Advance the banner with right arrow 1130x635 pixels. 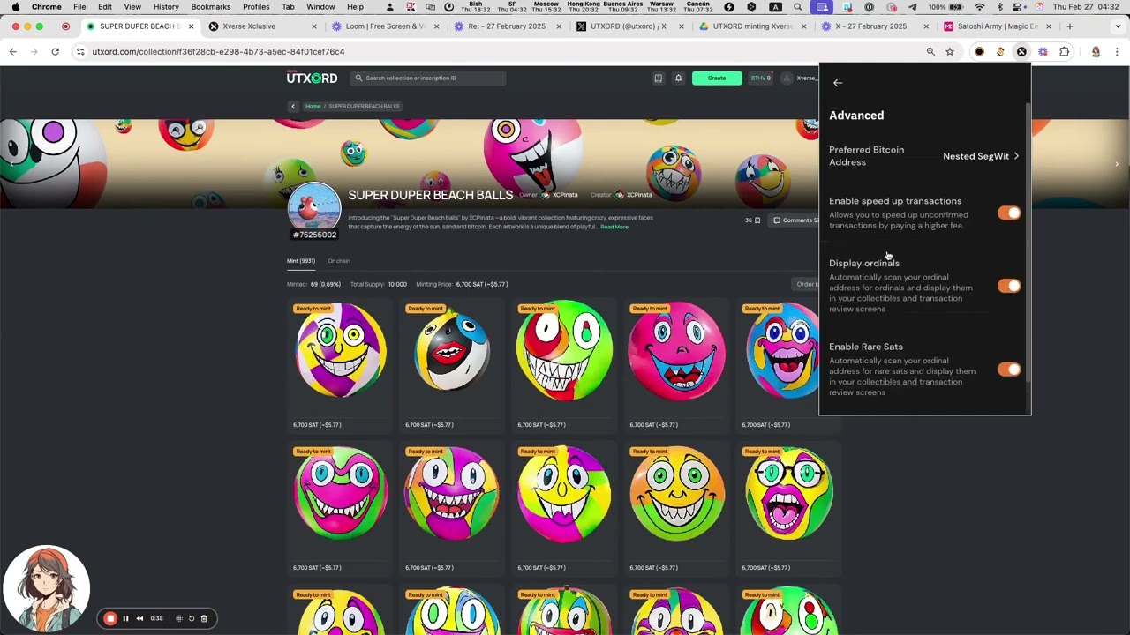pos(1117,164)
